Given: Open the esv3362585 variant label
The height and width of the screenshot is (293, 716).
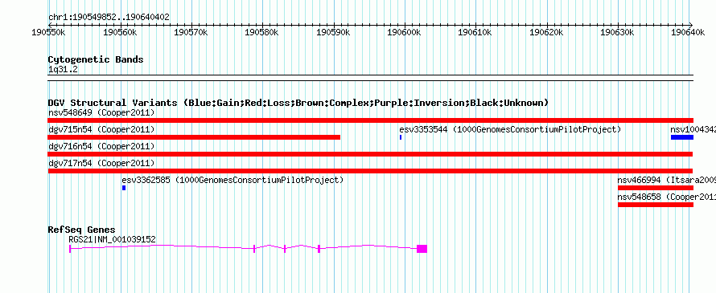Looking at the screenshot, I should click(x=232, y=180).
